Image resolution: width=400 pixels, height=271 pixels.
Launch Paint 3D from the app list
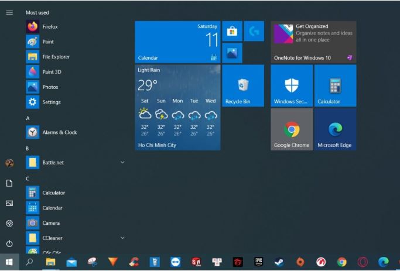[75, 72]
